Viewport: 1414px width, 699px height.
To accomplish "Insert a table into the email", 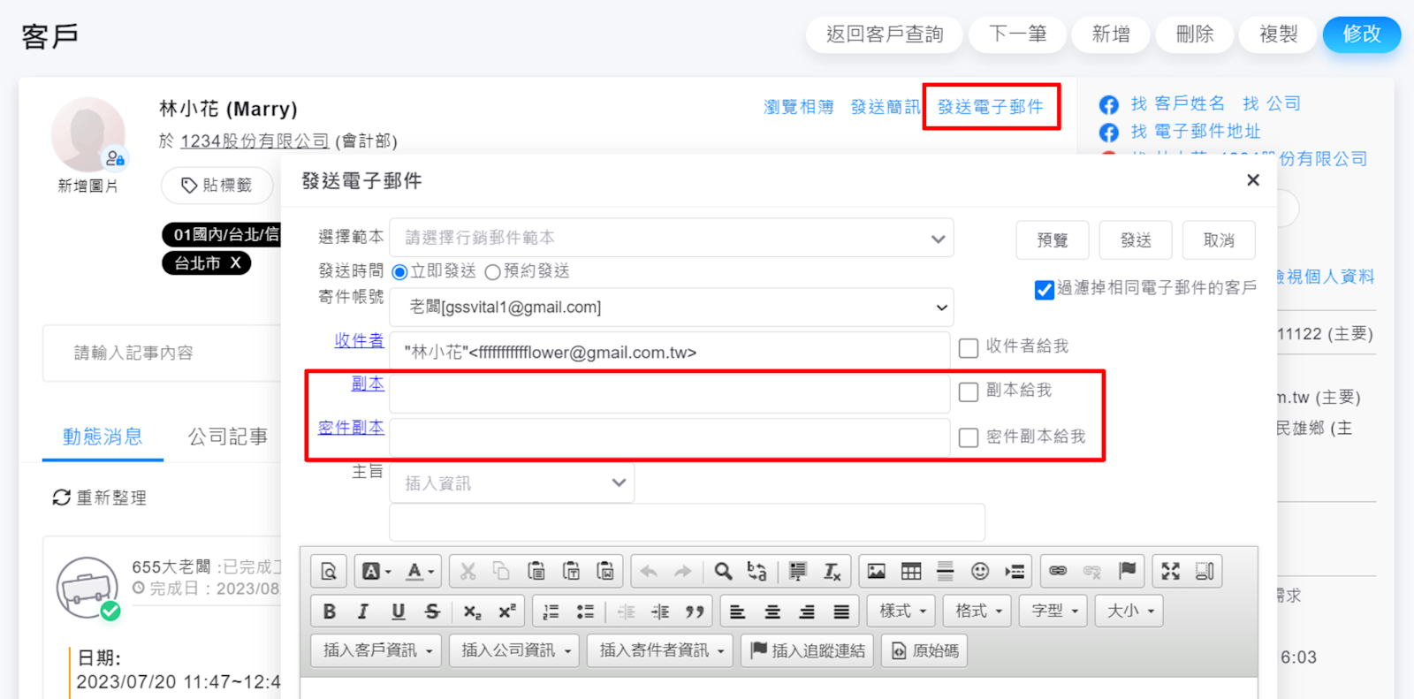I will pos(910,572).
